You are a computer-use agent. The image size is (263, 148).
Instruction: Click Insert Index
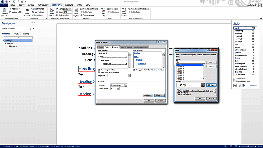coord(113,9)
